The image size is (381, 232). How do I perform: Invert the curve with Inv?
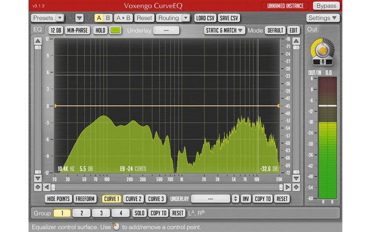click(x=246, y=199)
